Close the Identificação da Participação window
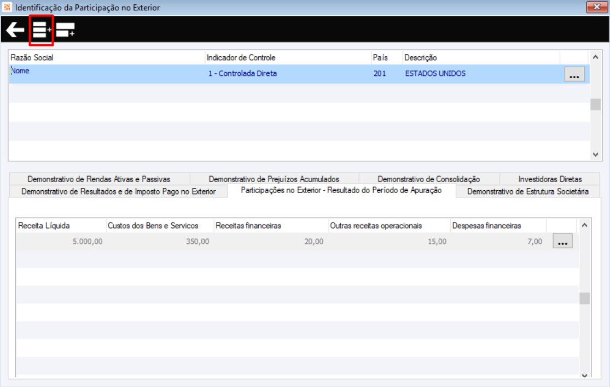Viewport: 610px width, 387px height. pos(596,7)
